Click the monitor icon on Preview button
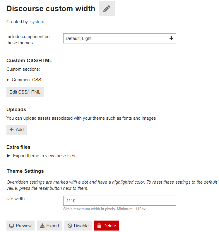The height and width of the screenshot is (232, 219). (x=11, y=226)
